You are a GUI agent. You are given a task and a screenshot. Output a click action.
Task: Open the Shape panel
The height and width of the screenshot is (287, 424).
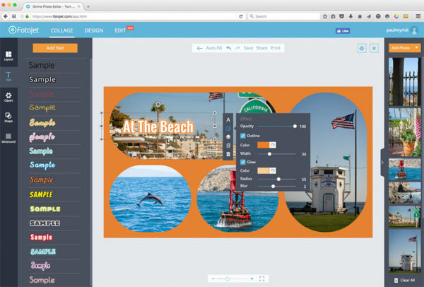(8, 117)
